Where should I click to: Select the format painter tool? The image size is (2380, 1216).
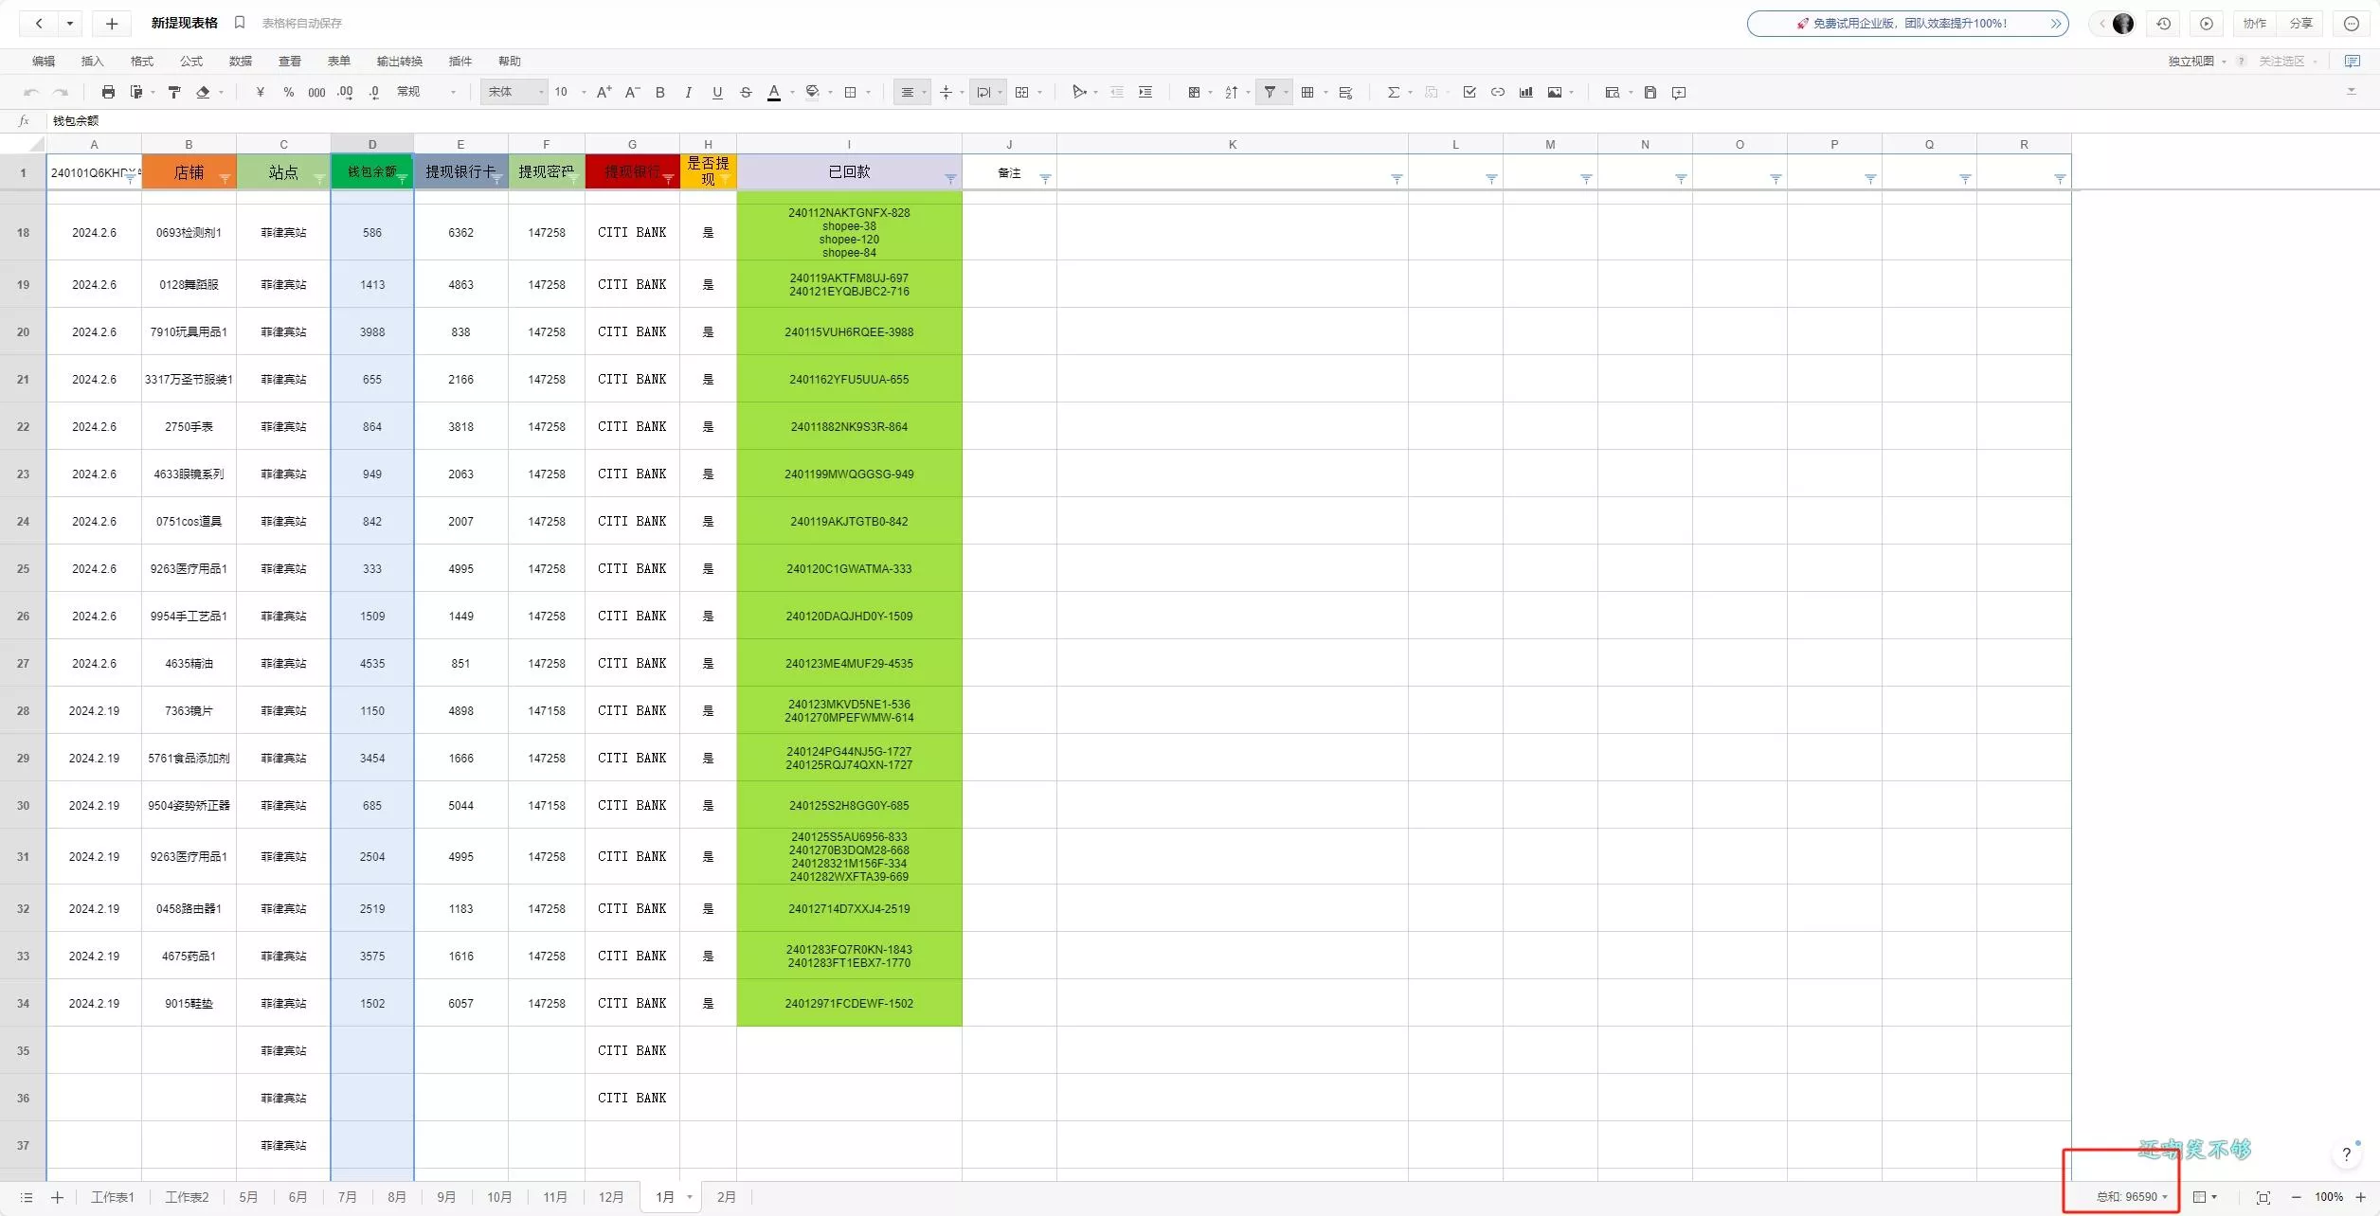pos(174,92)
